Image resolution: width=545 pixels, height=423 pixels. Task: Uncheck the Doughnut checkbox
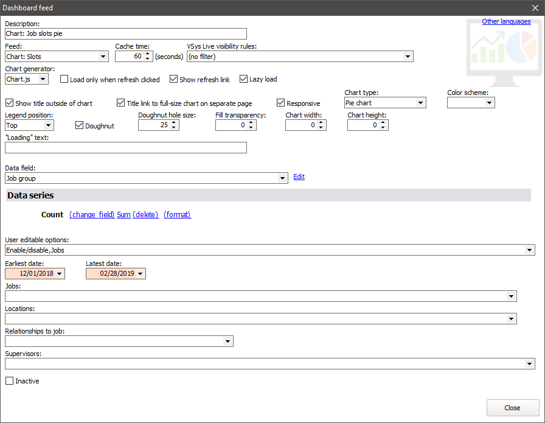[80, 126]
